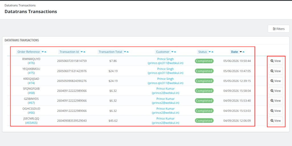
Task: Click the DATATRANS TRANSACTIONS panel heading
Action: pos(22,40)
